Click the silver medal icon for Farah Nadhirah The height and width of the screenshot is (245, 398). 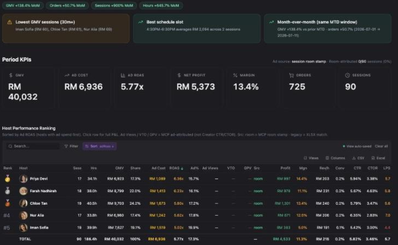click(x=8, y=191)
